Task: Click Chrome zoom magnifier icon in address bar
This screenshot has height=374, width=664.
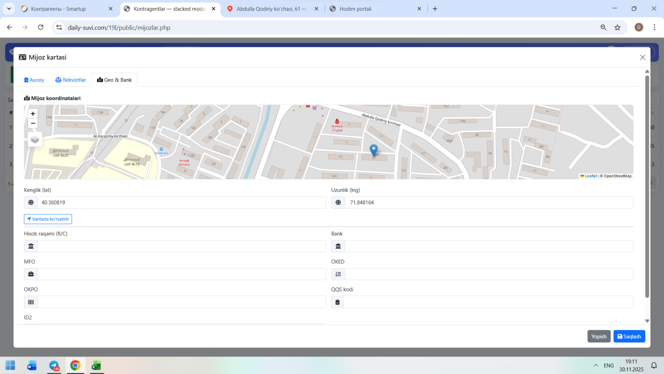Action: (603, 28)
